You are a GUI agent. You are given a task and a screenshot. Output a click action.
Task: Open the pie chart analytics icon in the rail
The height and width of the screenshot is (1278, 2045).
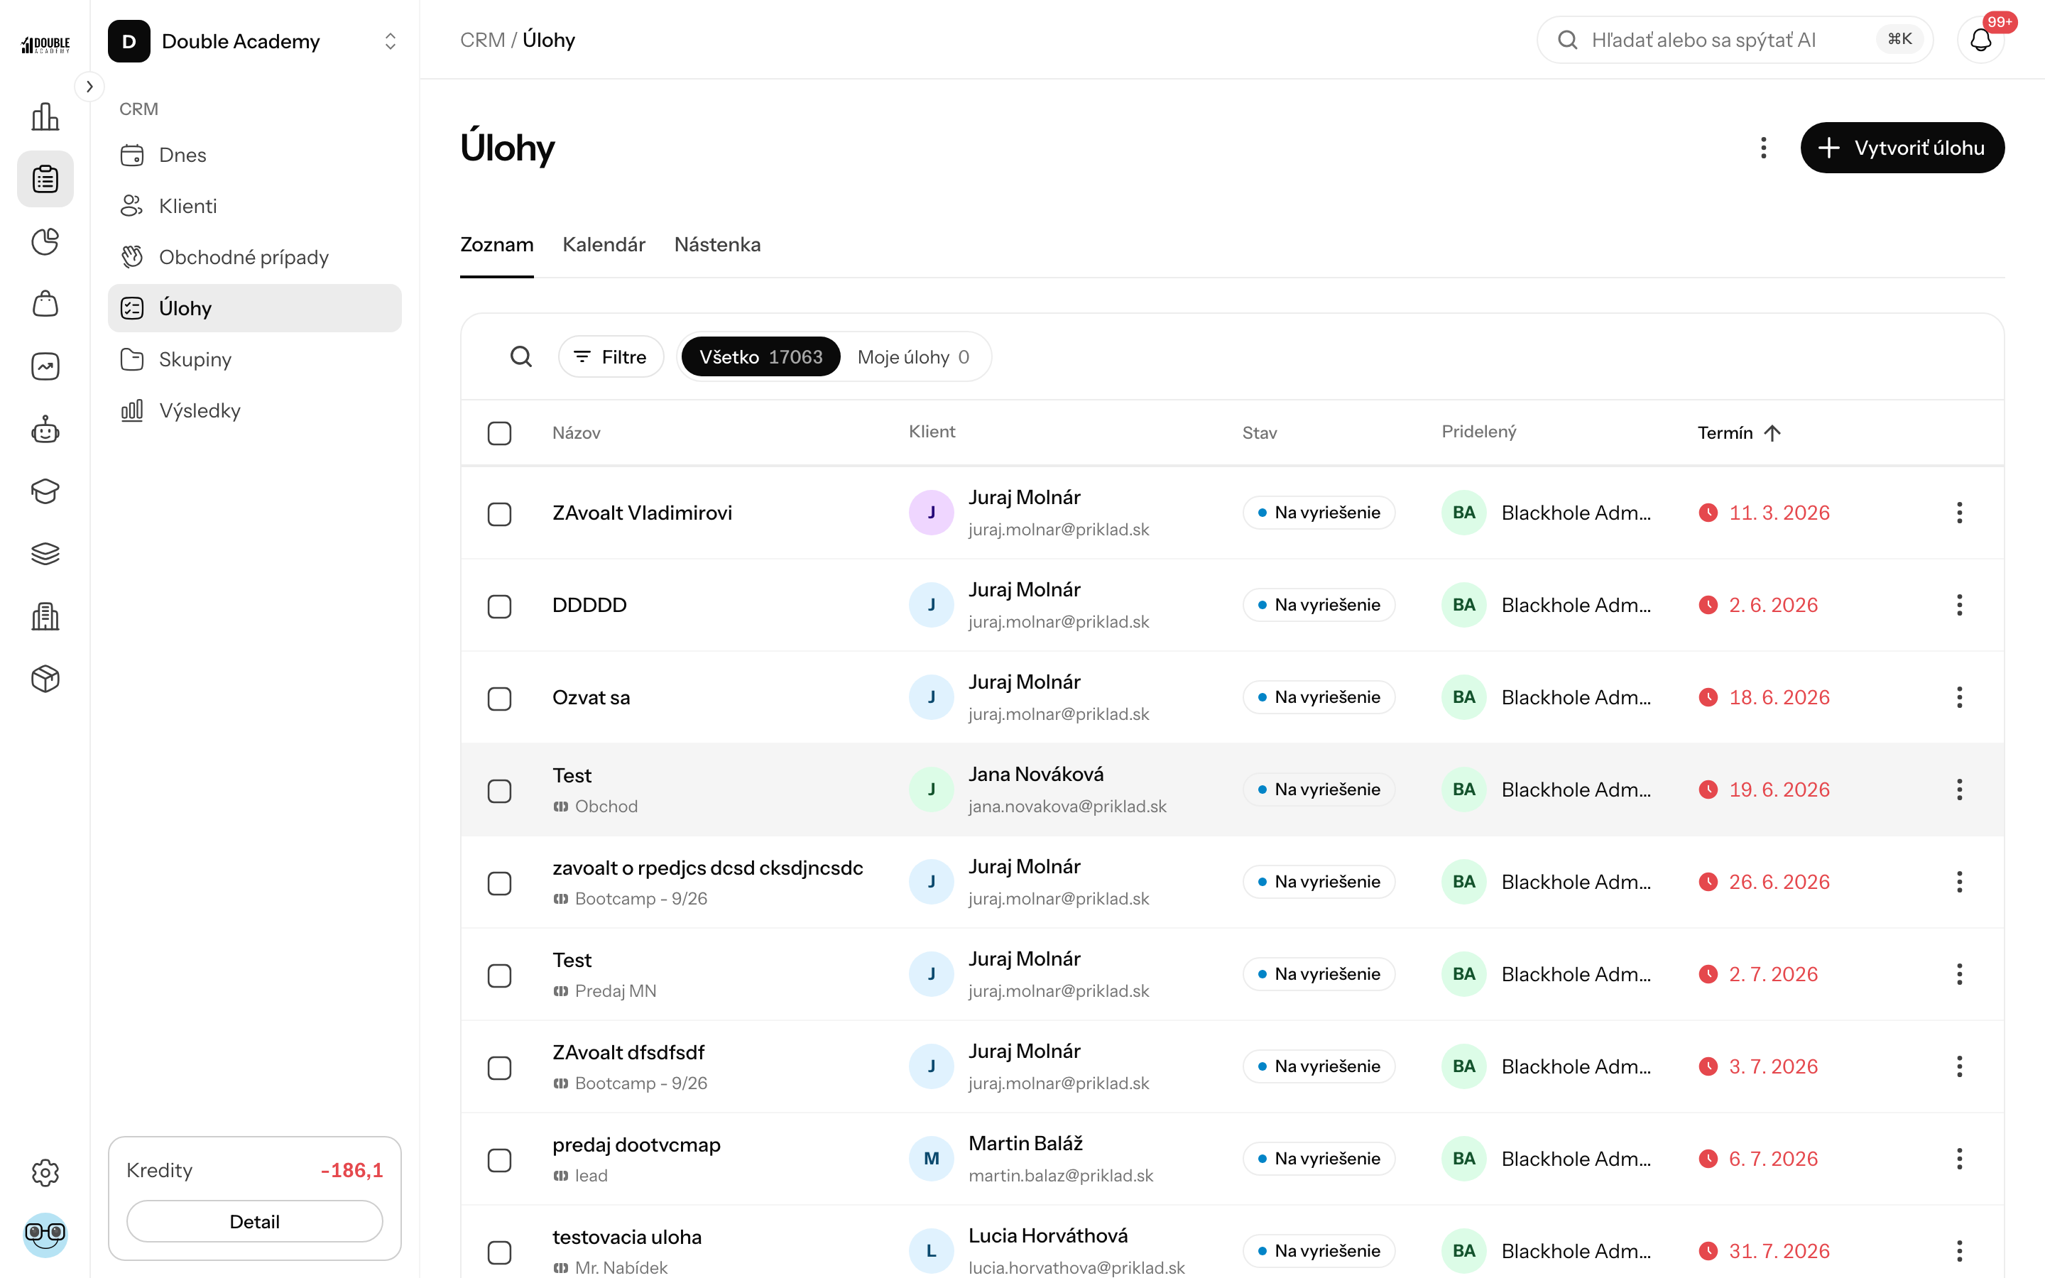tap(45, 241)
